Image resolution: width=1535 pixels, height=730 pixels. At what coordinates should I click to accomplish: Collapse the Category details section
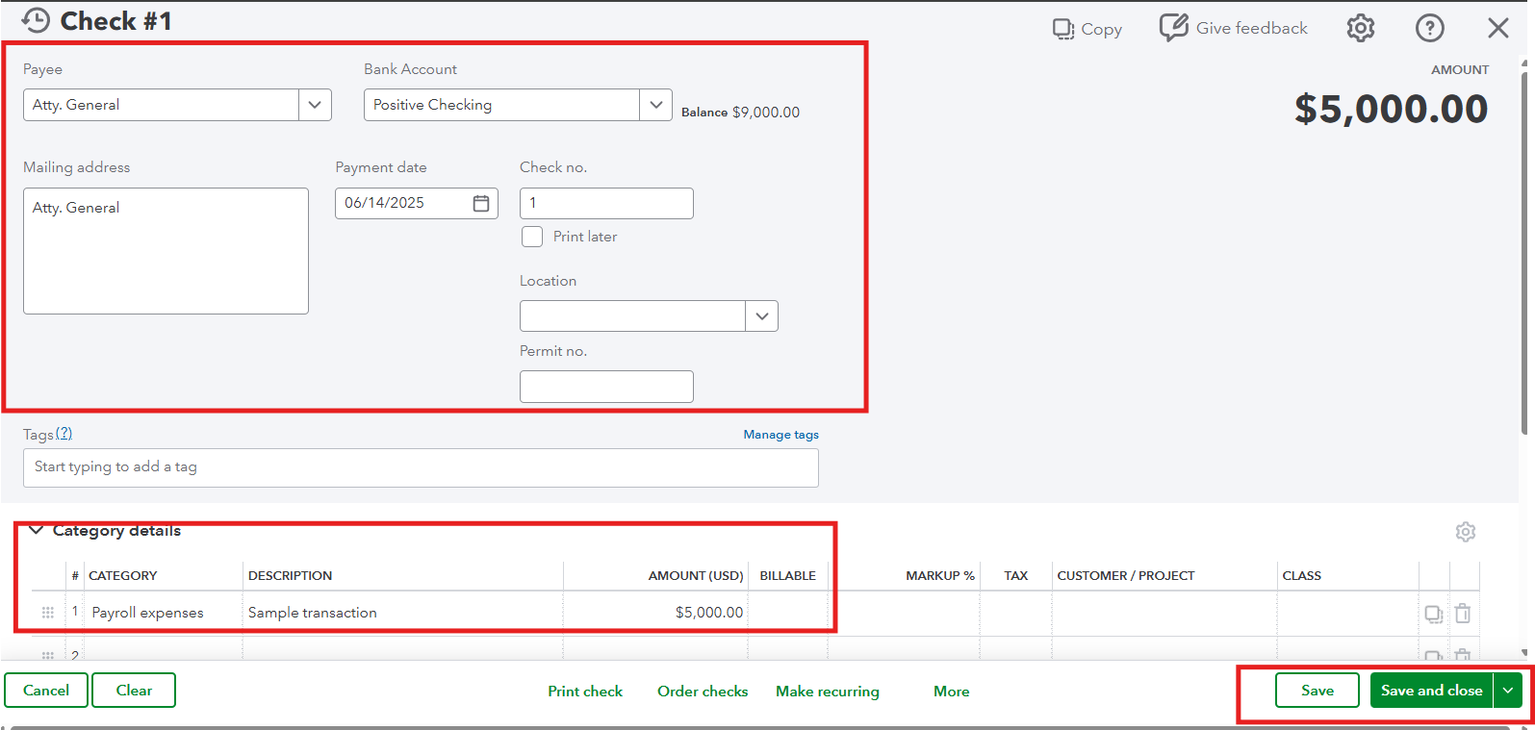coord(36,530)
